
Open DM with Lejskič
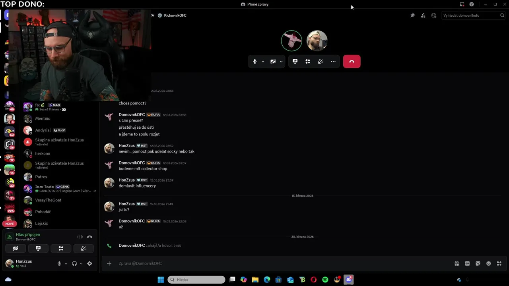[x=60, y=224]
